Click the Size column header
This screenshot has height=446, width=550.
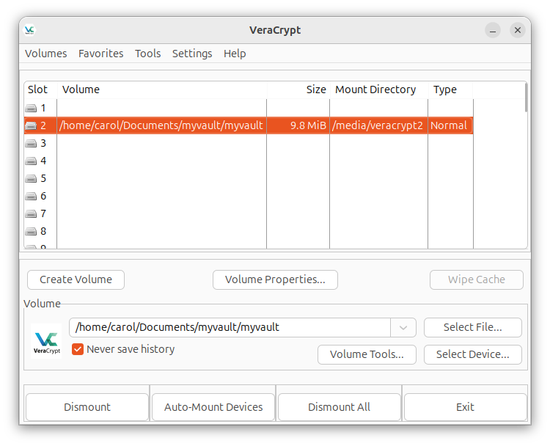(298, 89)
